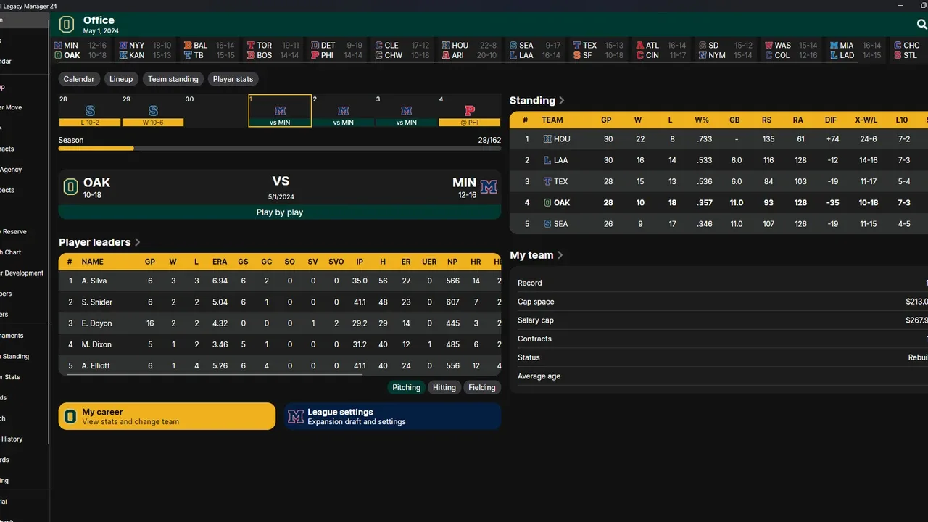Click the Oakland logo in Office header
928x522 pixels.
coord(67,25)
